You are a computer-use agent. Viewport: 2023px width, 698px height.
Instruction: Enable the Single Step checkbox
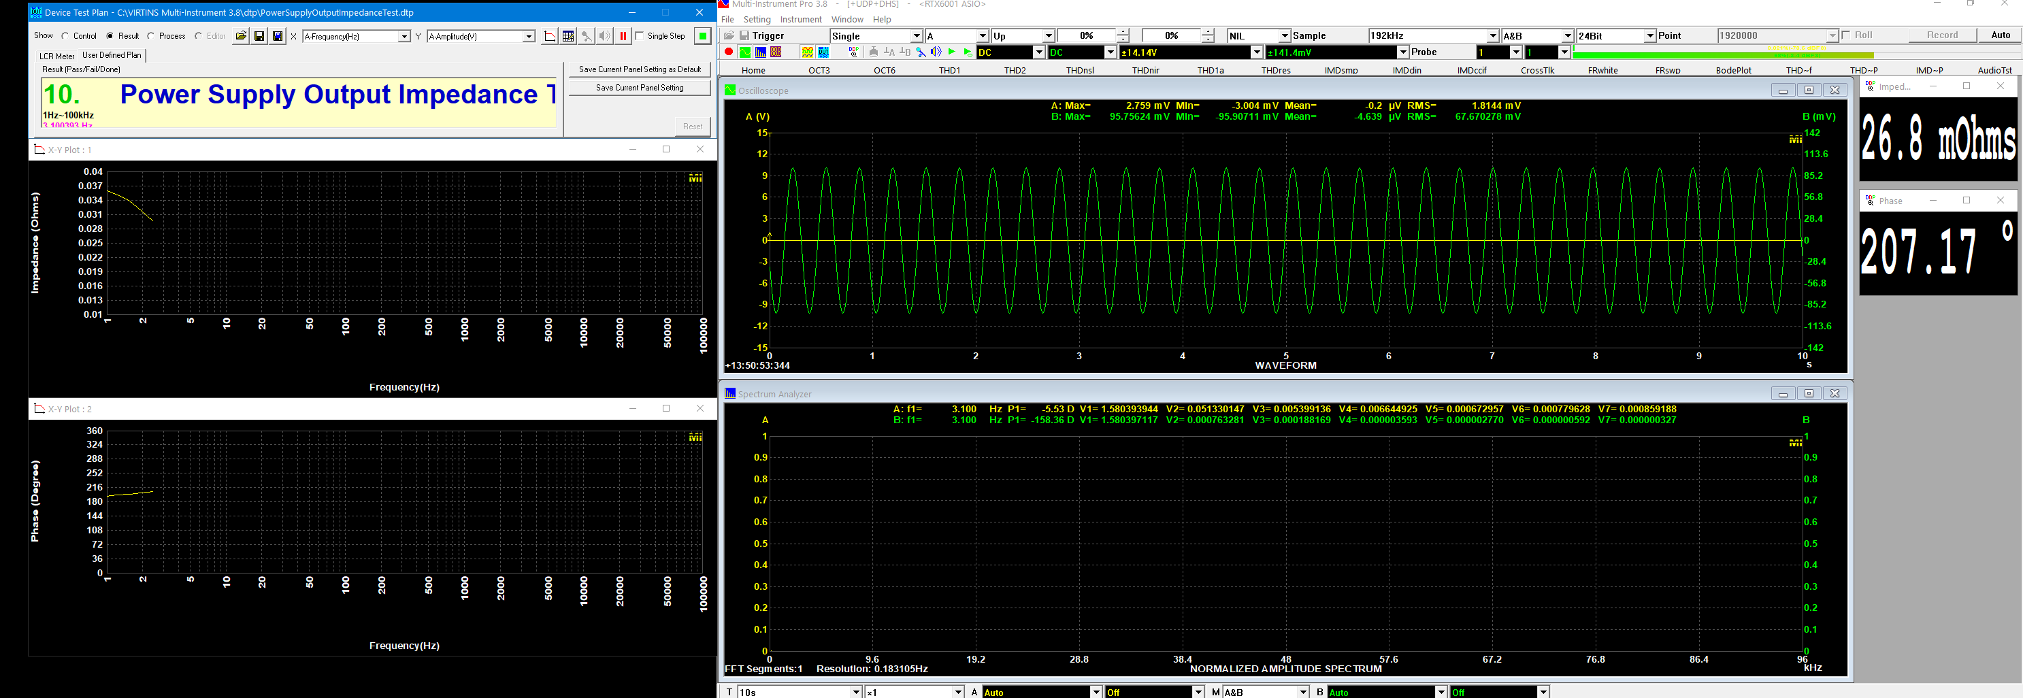click(x=639, y=36)
